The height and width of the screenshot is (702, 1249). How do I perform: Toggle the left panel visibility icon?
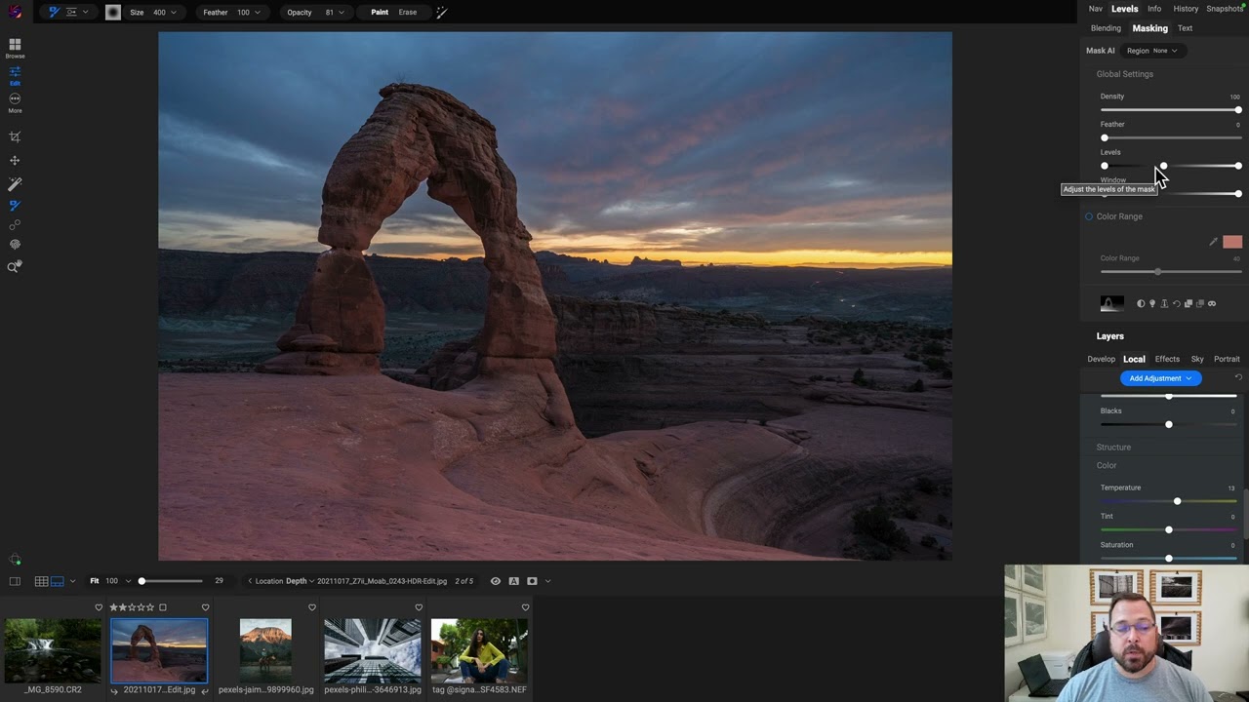[x=15, y=581]
